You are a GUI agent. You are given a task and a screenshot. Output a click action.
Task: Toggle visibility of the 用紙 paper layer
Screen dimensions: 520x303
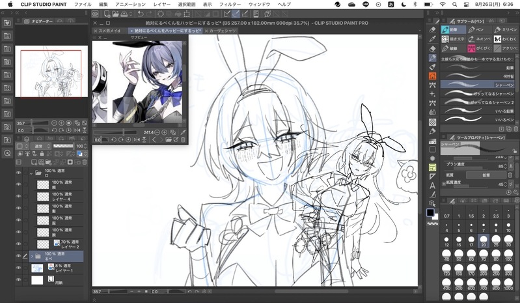tap(18, 280)
